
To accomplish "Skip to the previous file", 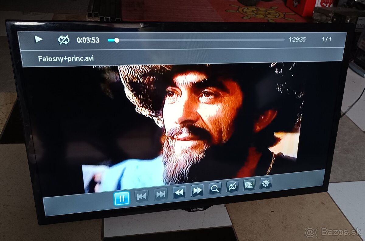I will 141,196.
